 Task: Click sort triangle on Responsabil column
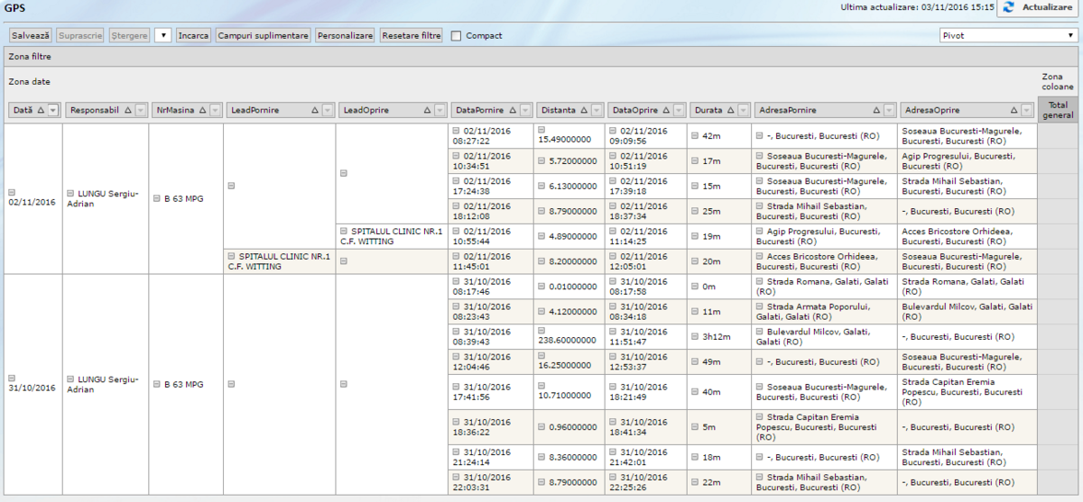tap(127, 110)
